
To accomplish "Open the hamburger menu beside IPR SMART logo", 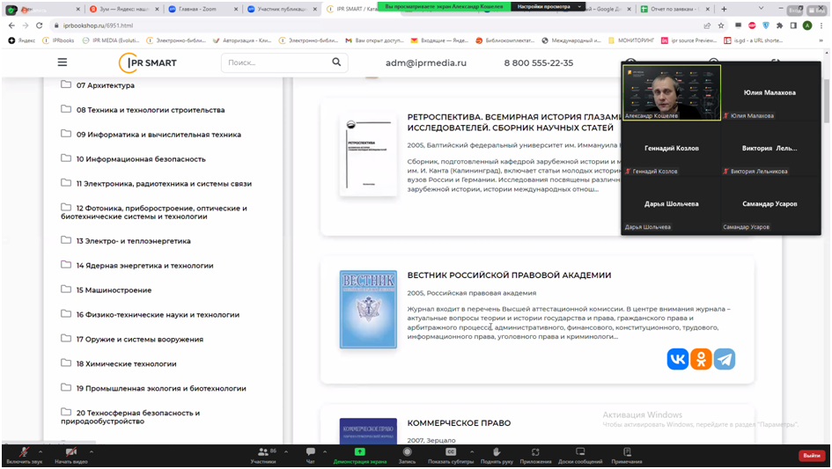I will (x=63, y=62).
